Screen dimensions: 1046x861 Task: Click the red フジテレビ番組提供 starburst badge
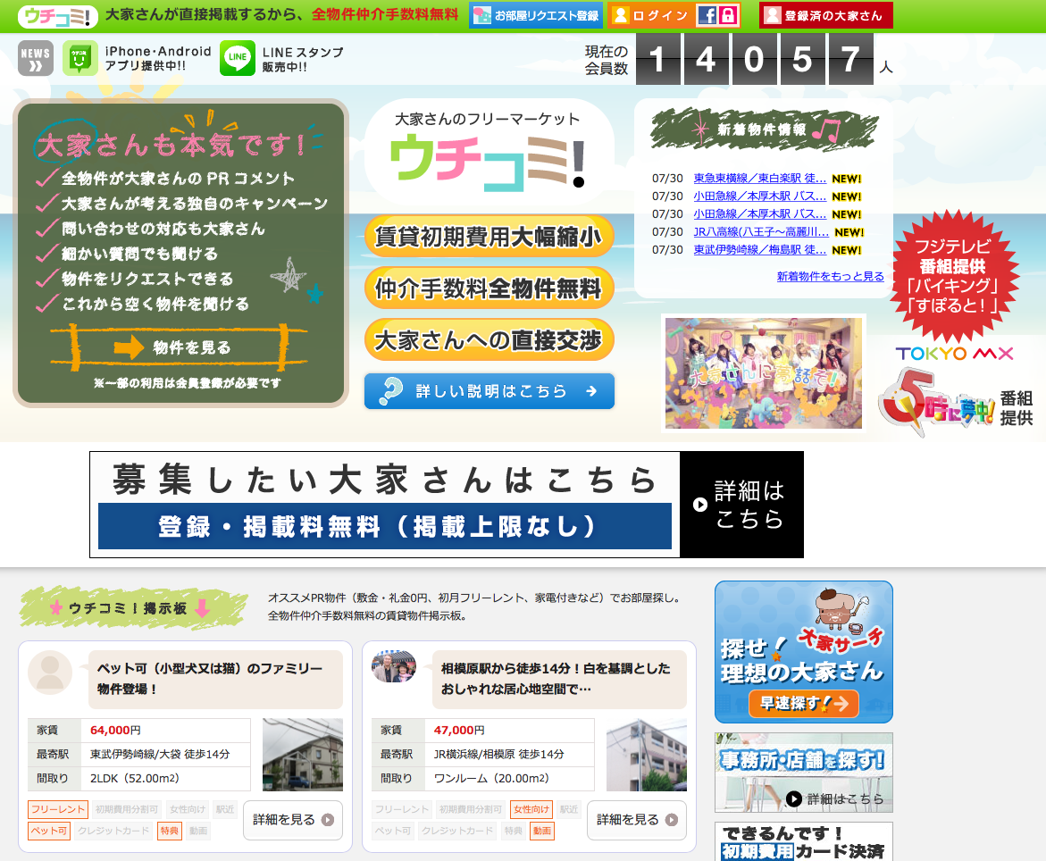pos(953,276)
